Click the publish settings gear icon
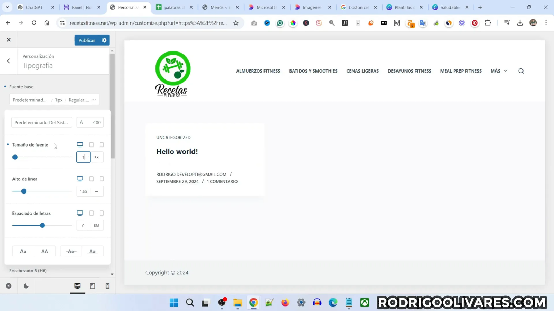 [104, 40]
